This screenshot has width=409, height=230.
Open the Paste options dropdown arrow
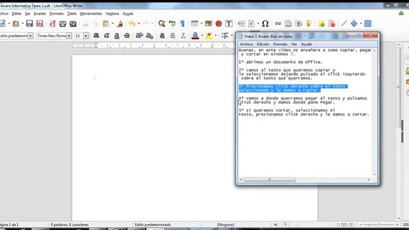click(x=112, y=24)
